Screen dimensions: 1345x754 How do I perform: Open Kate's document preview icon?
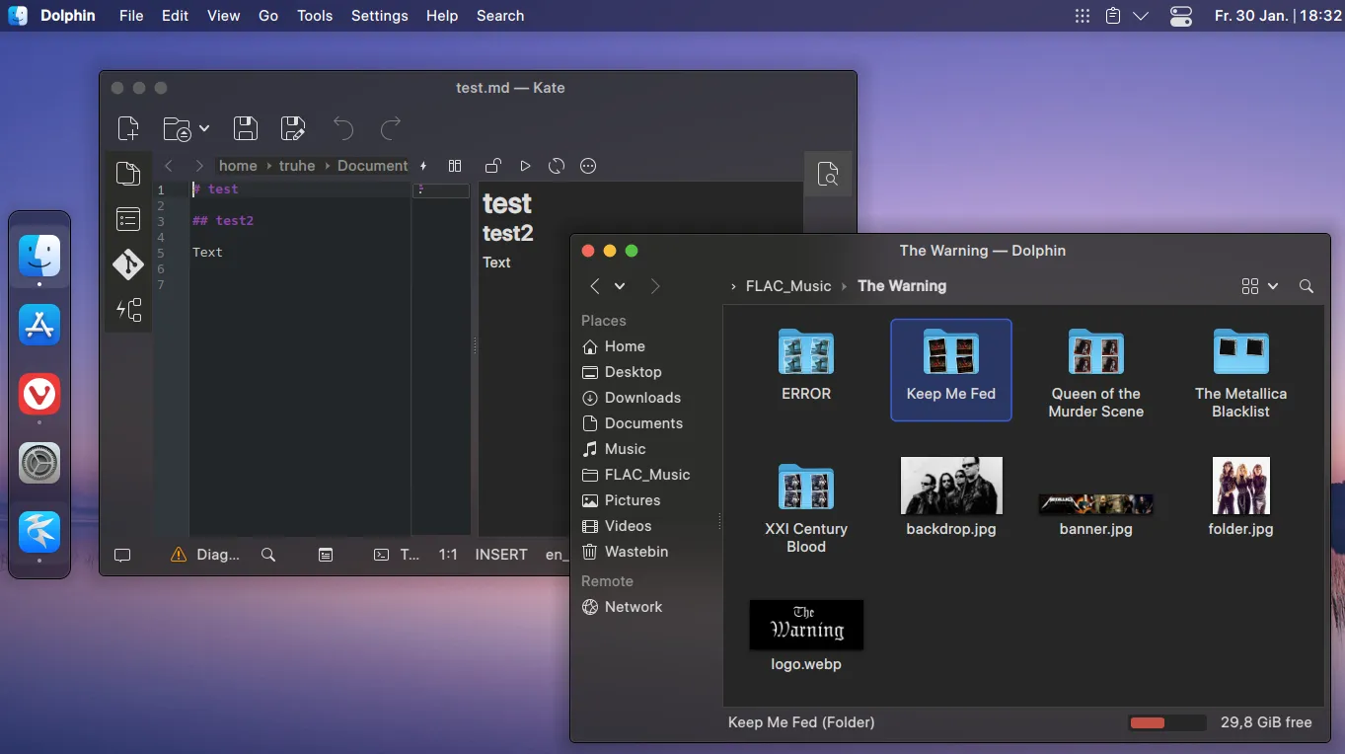[x=828, y=174]
